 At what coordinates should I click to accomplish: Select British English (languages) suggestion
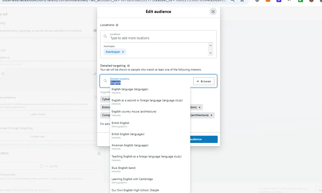tap(150, 135)
